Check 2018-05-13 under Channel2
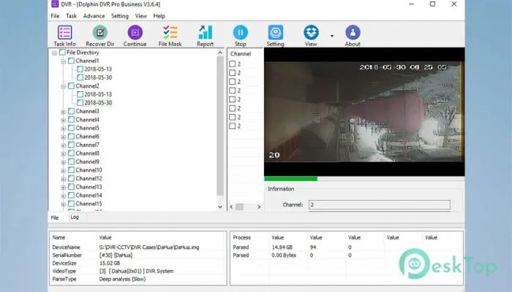The image size is (512, 292). [x=80, y=94]
